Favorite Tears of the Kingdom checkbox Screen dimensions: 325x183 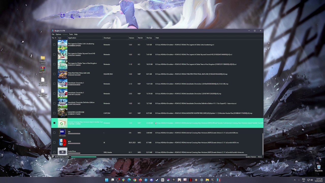pyautogui.click(x=54, y=64)
